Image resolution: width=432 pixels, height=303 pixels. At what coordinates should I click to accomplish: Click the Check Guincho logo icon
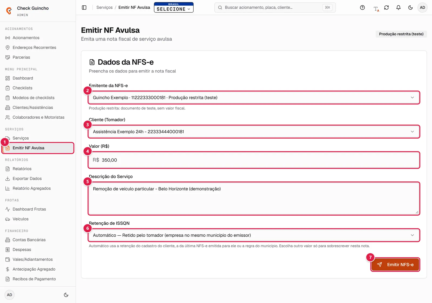(x=9, y=11)
